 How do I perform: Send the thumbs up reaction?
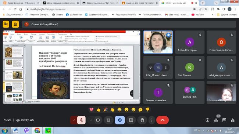click(99, 109)
